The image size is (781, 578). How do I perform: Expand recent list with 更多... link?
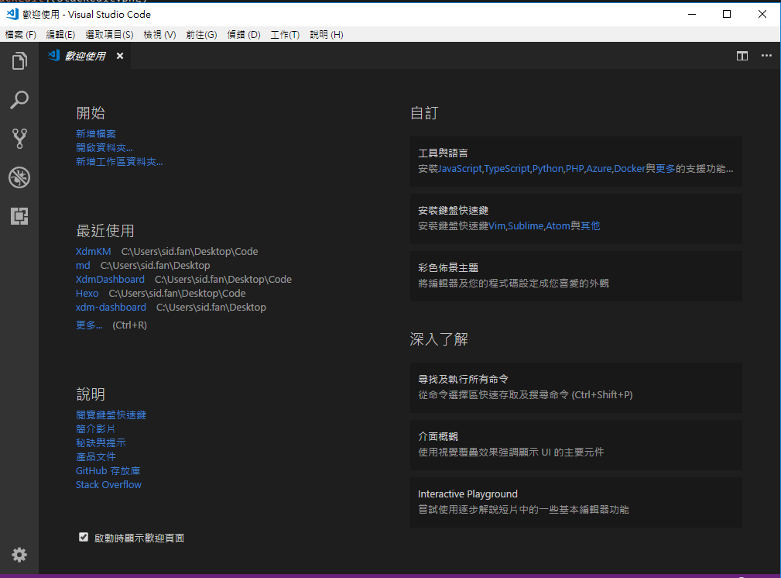point(89,325)
